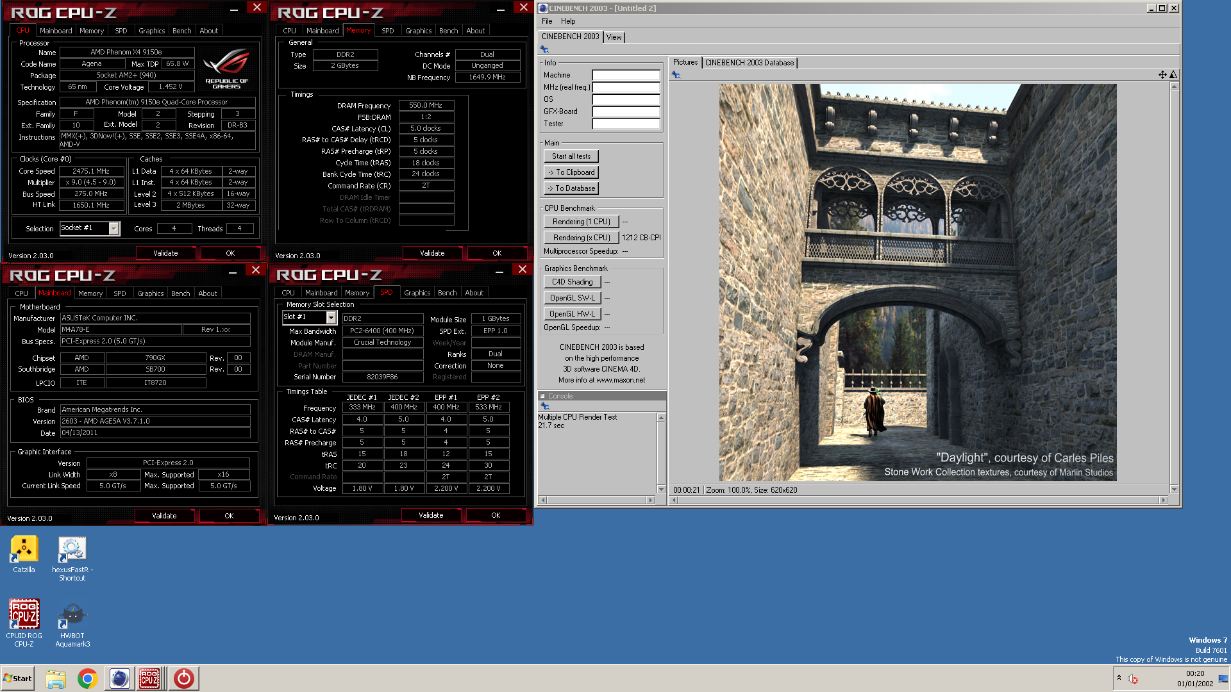This screenshot has width=1231, height=692.
Task: Open the CINEBENCH 2003 Database tab
Action: 749,63
